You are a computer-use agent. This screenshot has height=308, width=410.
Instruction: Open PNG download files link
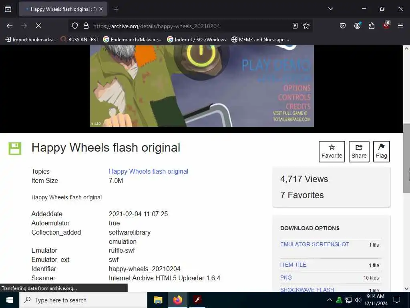(x=286, y=278)
